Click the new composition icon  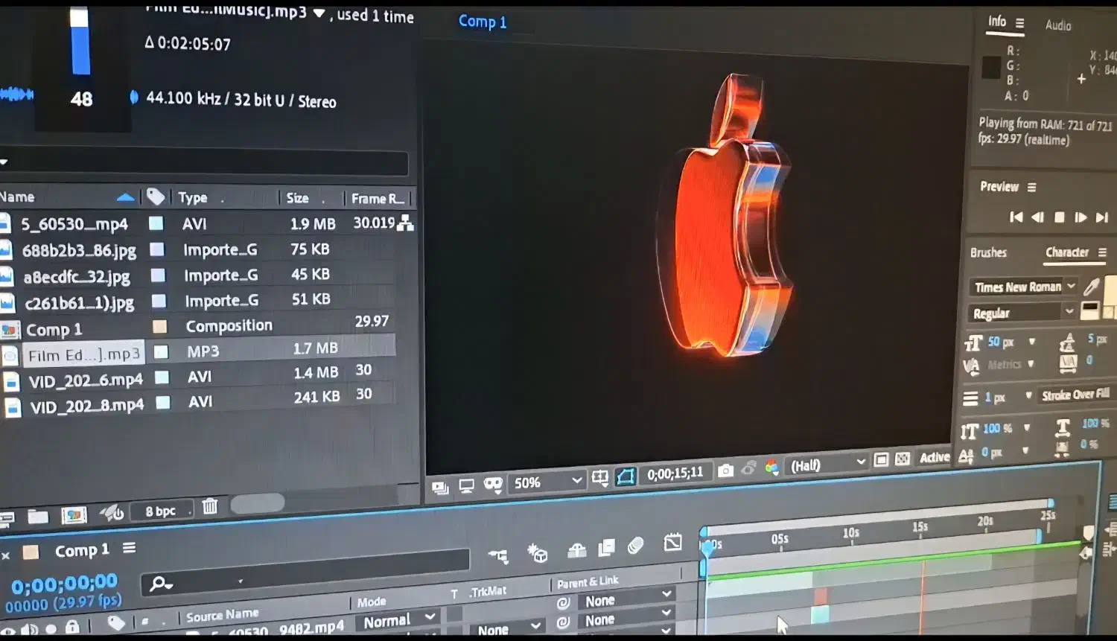tap(74, 514)
